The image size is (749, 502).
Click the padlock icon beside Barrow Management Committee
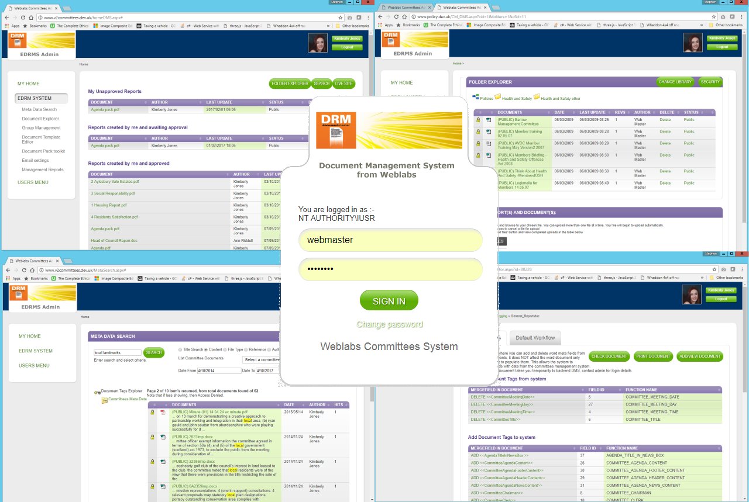478,120
